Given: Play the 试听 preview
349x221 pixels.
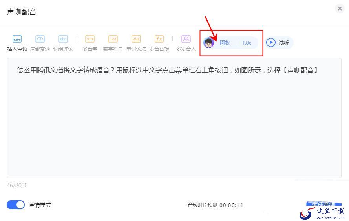Looking at the screenshot, I should coord(280,43).
